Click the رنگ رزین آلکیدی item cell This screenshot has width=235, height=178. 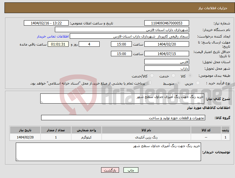(x=146, y=137)
